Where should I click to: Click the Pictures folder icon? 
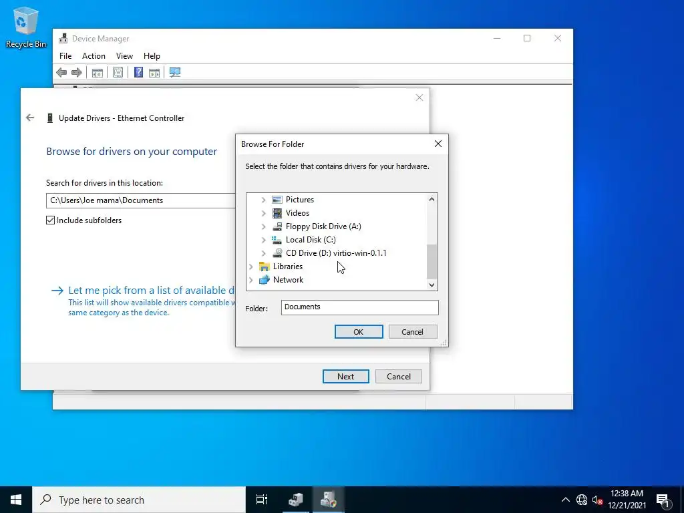[277, 200]
